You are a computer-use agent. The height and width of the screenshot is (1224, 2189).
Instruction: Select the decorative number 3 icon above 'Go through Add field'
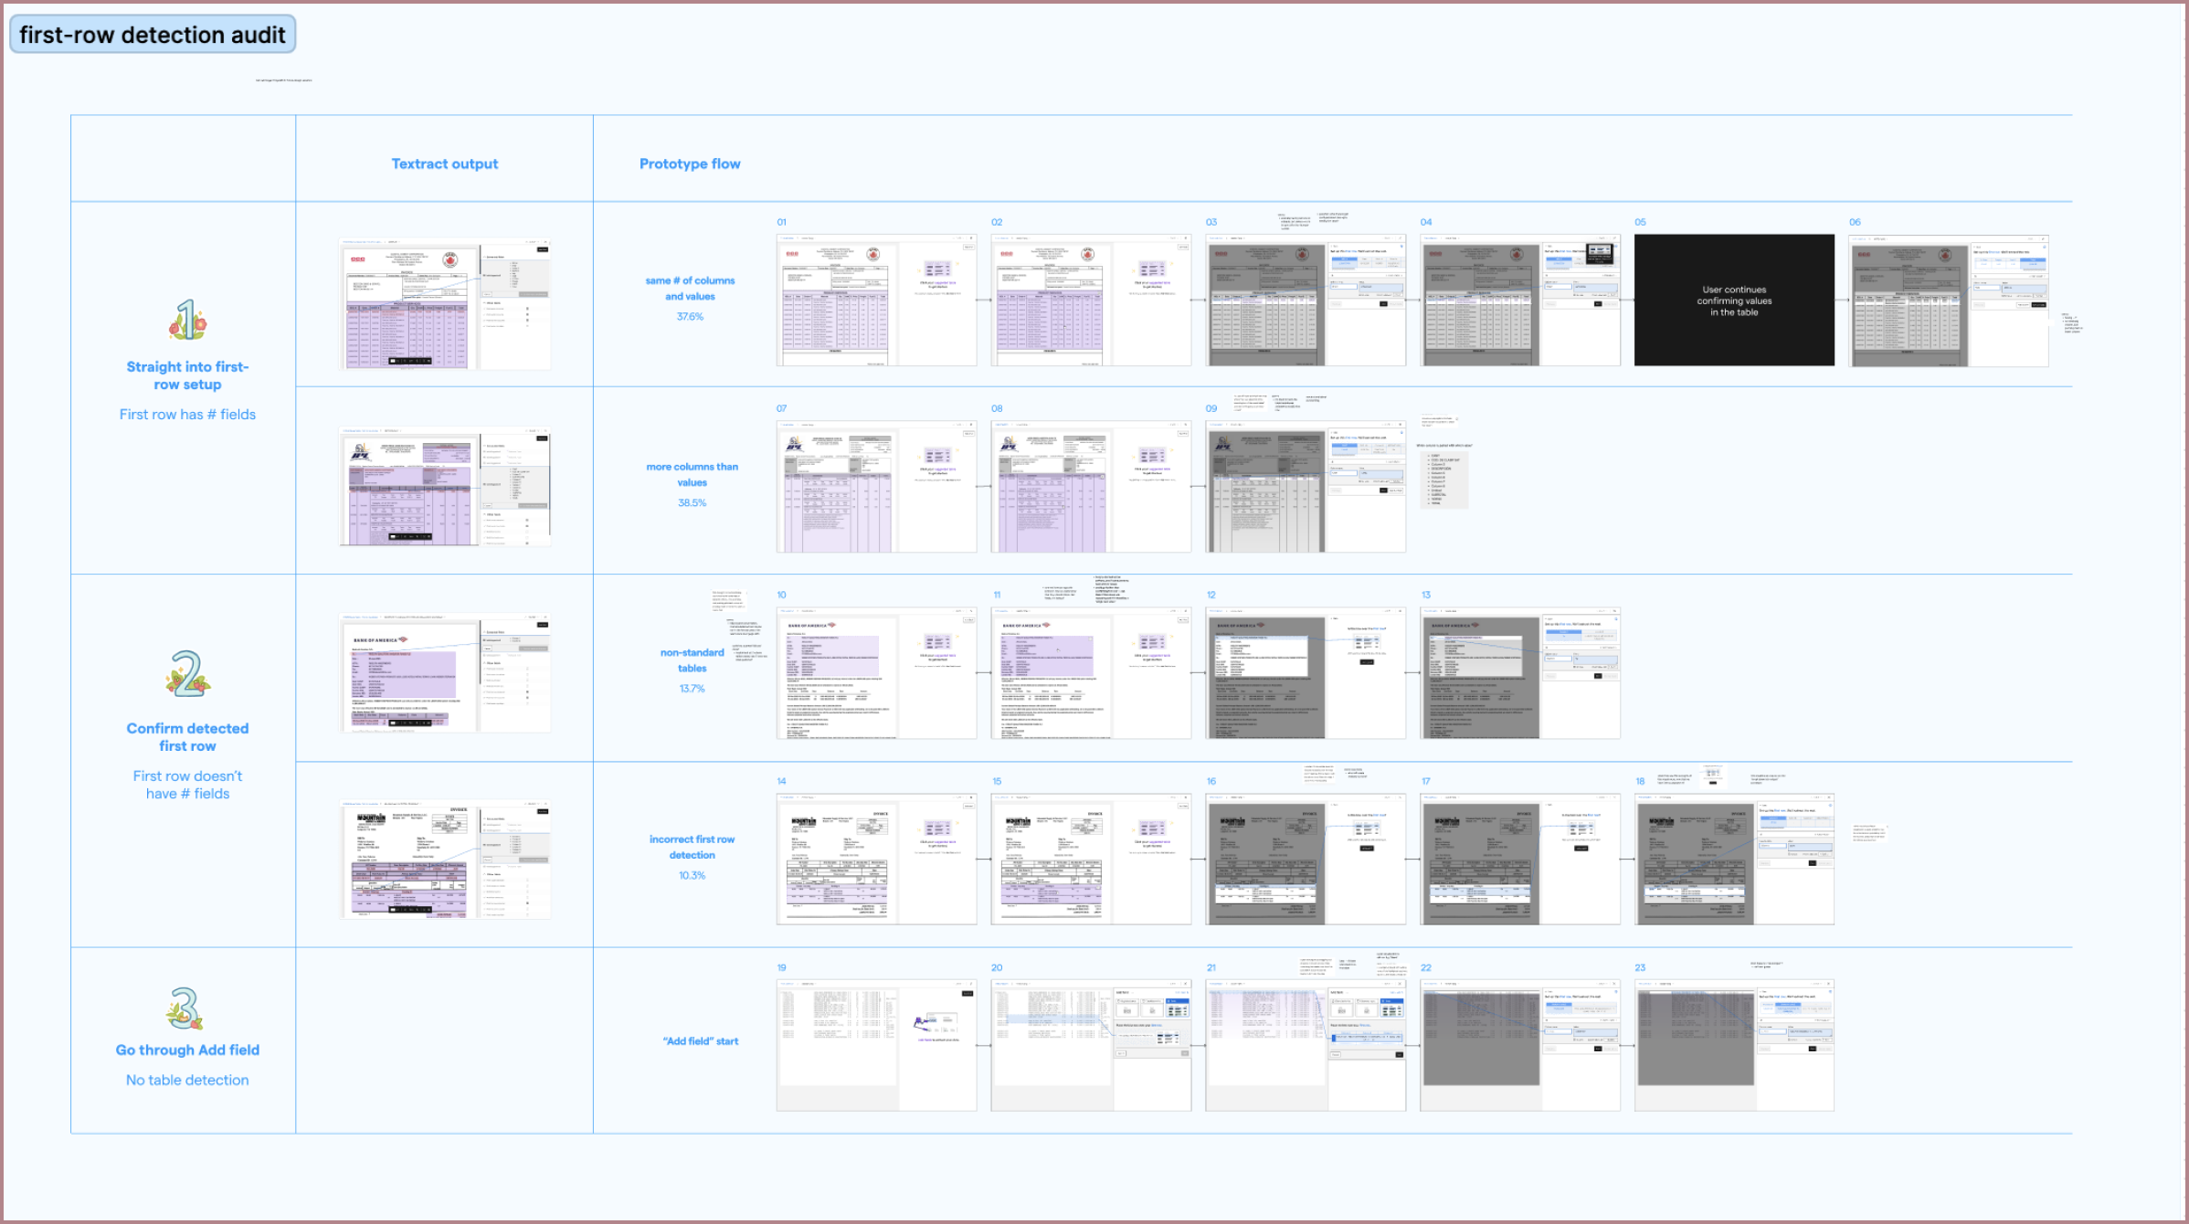tap(185, 1008)
